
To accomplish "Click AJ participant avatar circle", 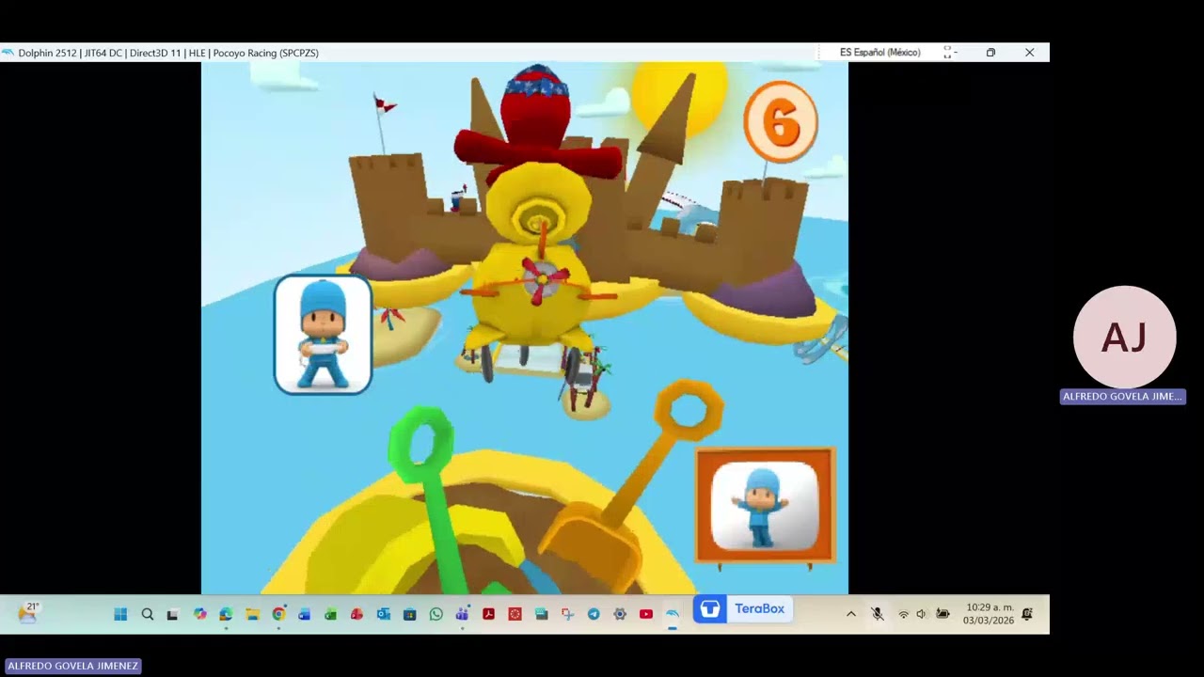I will click(1124, 337).
